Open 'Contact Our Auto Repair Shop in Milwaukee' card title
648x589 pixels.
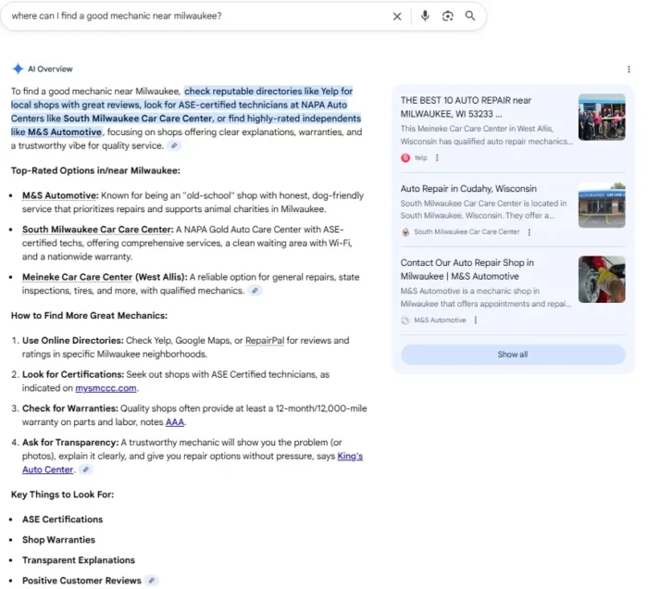coord(467,269)
